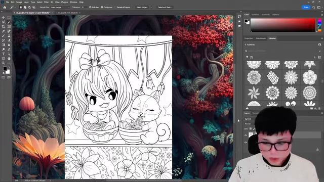Hide the top layer using its eye icon

pyautogui.click(x=246, y=135)
